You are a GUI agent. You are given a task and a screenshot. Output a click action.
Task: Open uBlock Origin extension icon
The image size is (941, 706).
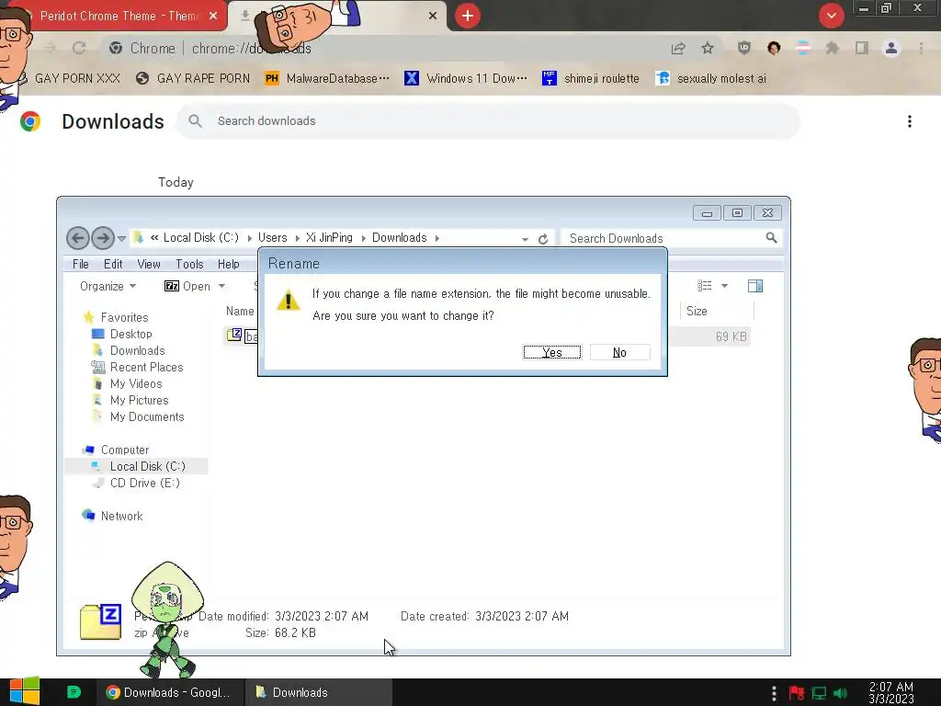744,48
